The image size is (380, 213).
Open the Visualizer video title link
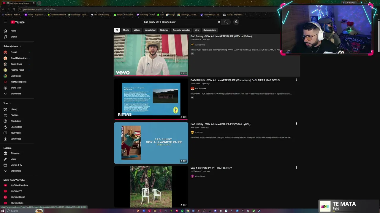click(x=235, y=80)
